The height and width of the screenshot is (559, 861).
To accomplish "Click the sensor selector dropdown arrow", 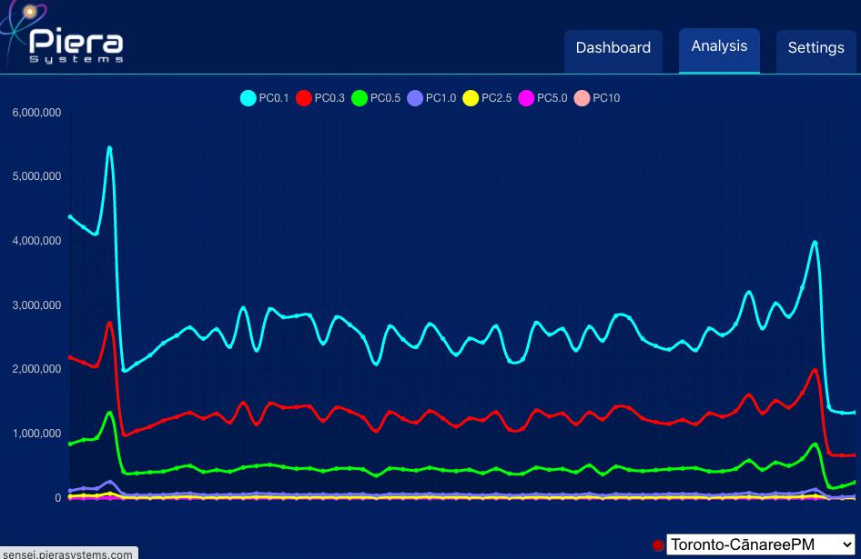I will (x=849, y=544).
